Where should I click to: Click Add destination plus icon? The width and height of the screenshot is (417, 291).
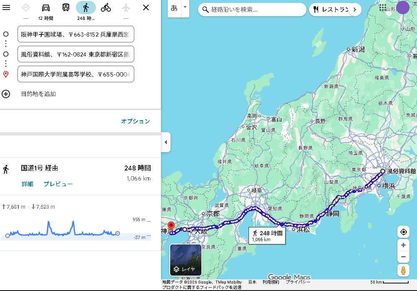click(x=6, y=94)
